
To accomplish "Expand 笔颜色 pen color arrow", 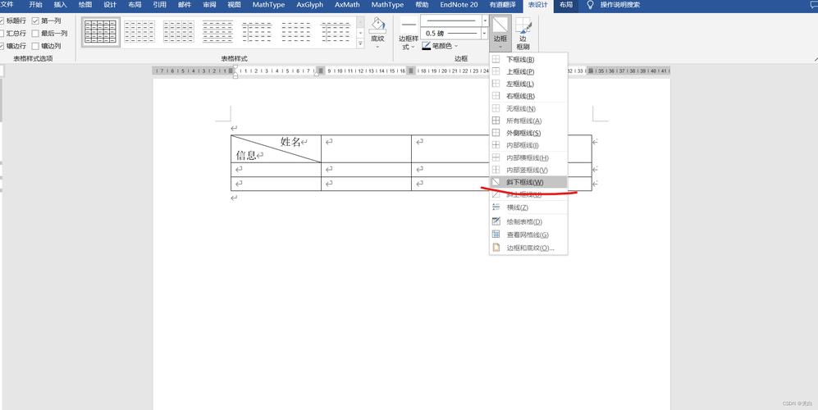I will coord(456,46).
